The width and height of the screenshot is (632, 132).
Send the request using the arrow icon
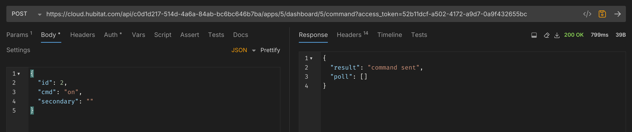point(618,14)
